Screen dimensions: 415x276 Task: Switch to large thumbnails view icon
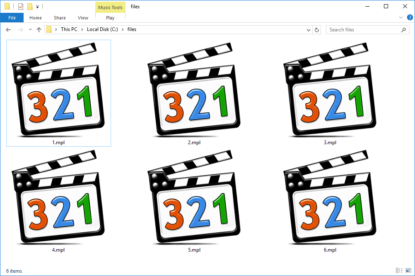click(408, 270)
